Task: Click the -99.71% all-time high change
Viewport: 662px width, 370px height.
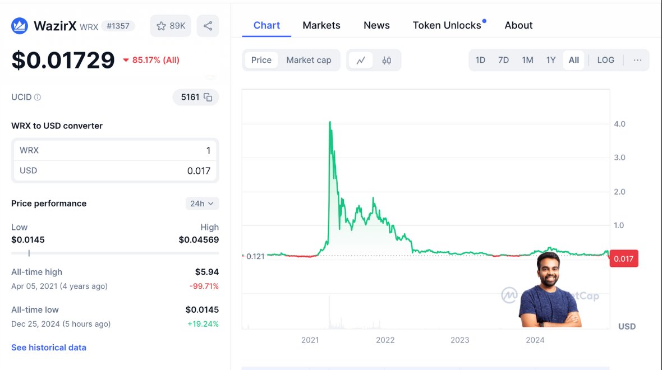Action: pyautogui.click(x=204, y=286)
